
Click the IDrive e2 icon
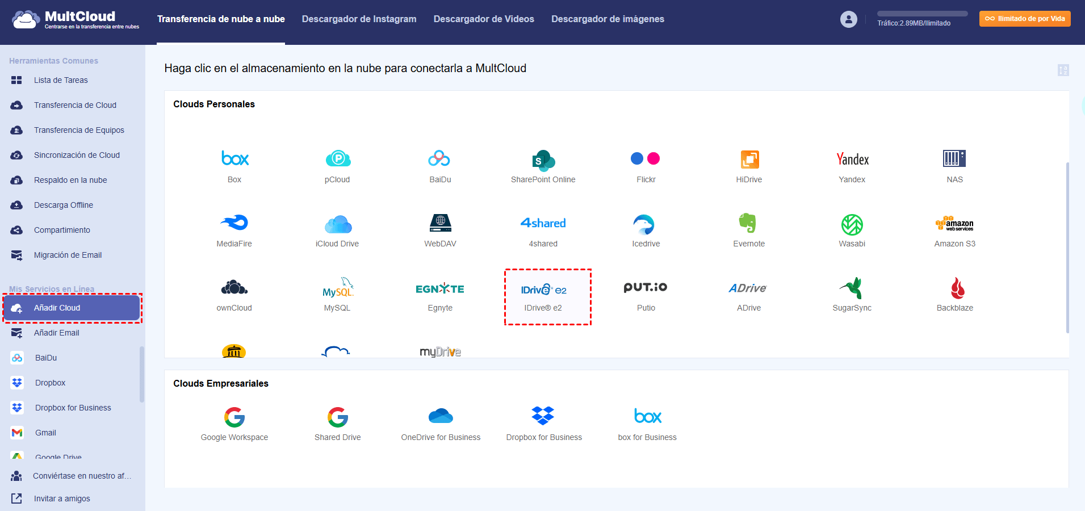pos(544,290)
